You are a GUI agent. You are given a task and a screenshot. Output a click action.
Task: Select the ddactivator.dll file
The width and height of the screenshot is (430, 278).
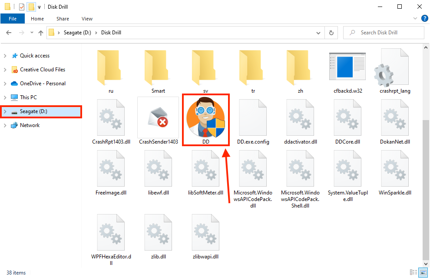[300, 122]
